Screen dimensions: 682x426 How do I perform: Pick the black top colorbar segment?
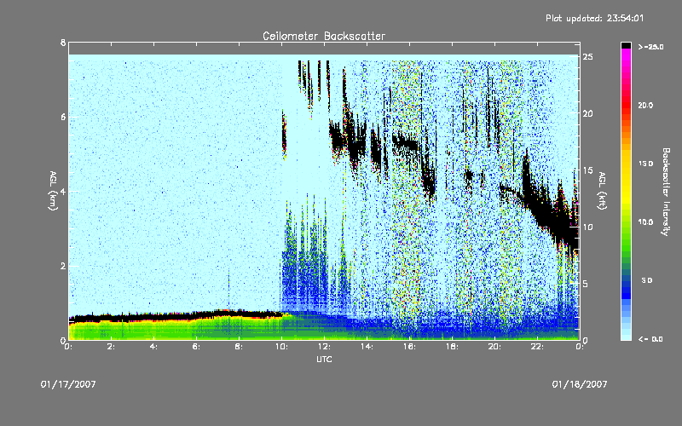[626, 45]
